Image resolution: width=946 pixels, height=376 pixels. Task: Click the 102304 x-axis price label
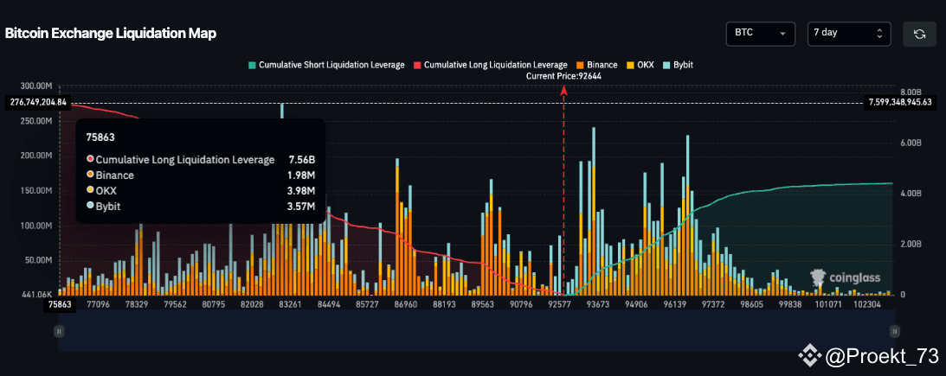click(866, 305)
